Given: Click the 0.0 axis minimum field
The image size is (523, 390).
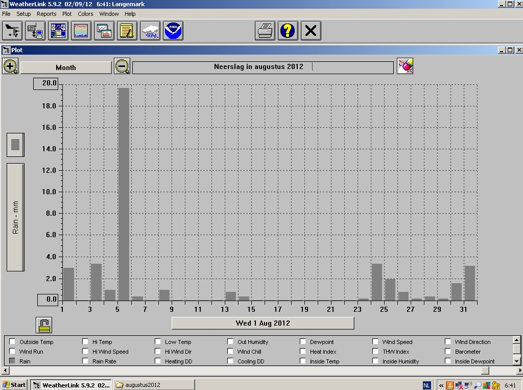Looking at the screenshot, I should (x=47, y=300).
